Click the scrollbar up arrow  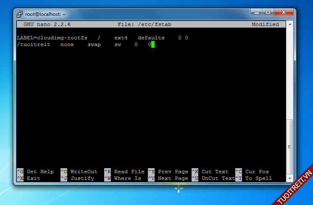tap(289, 24)
